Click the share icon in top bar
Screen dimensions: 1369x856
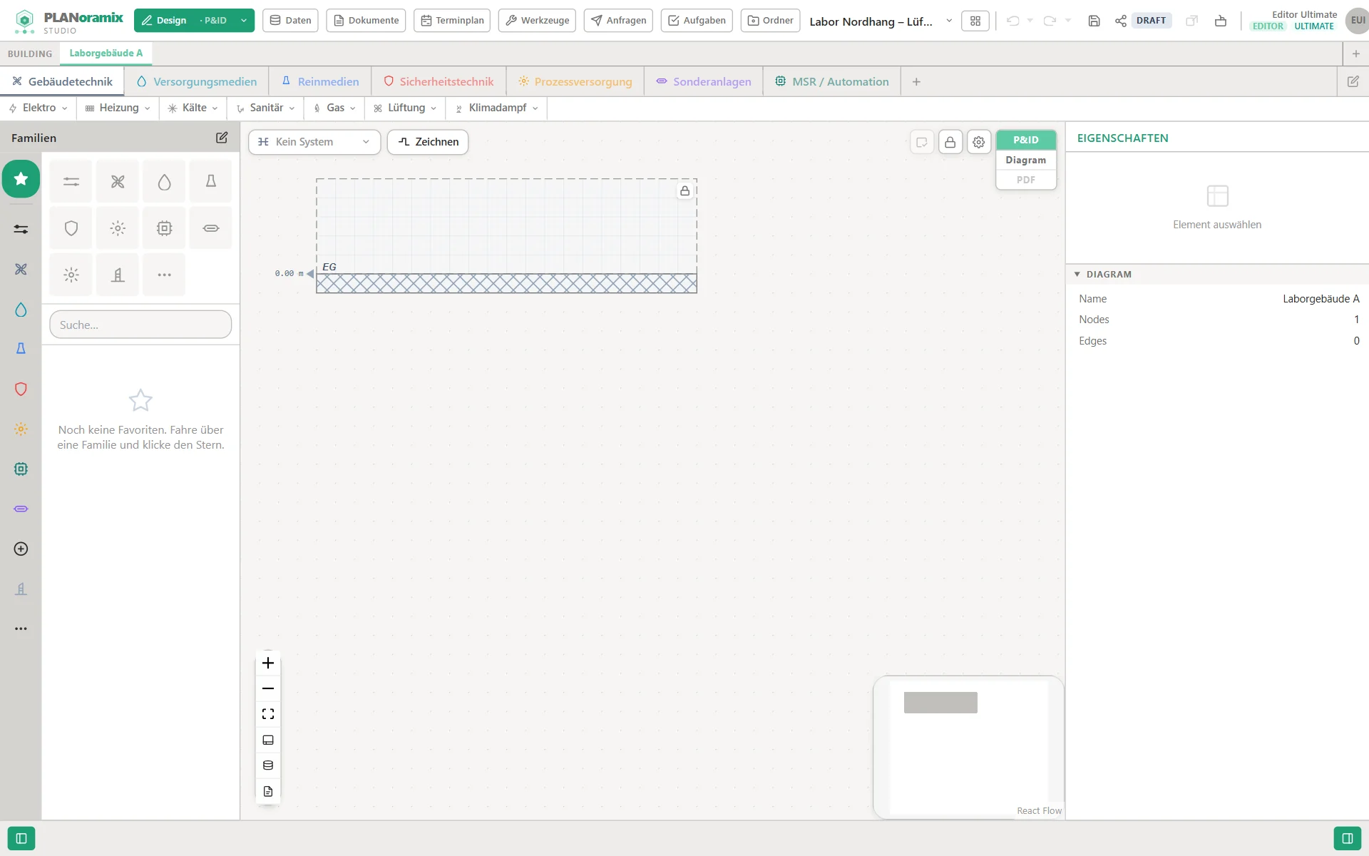pos(1121,21)
